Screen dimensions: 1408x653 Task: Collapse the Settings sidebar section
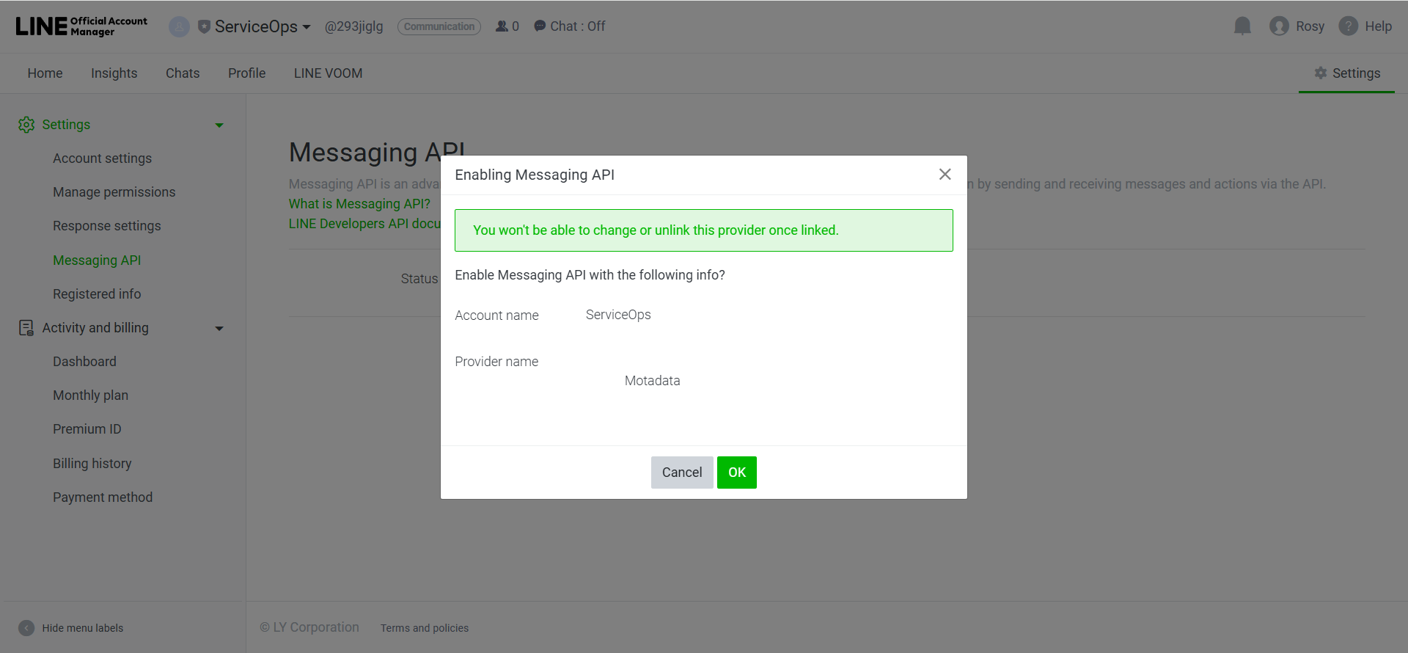pyautogui.click(x=219, y=125)
